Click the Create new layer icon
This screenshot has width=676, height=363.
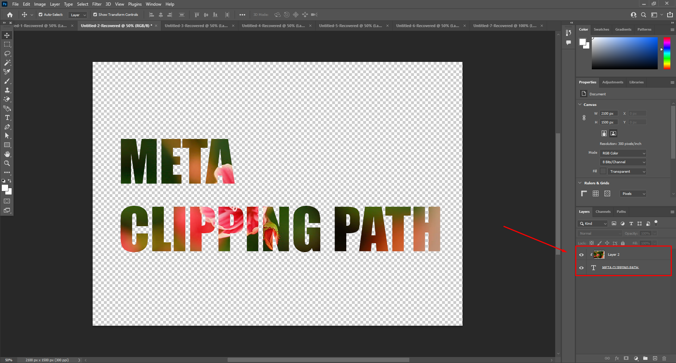[655, 358]
